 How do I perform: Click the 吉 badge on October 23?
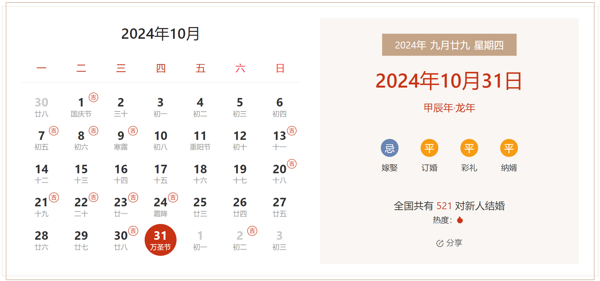(133, 198)
